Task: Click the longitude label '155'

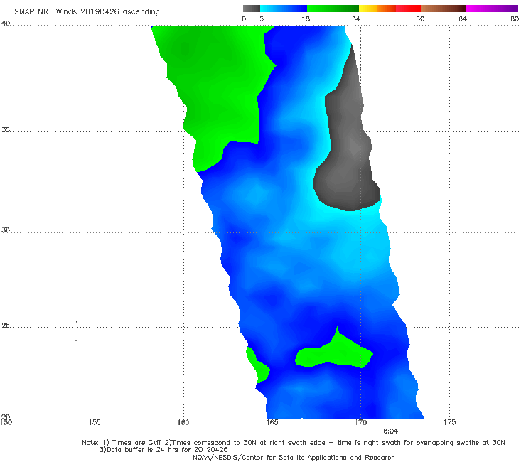Action: 95,422
